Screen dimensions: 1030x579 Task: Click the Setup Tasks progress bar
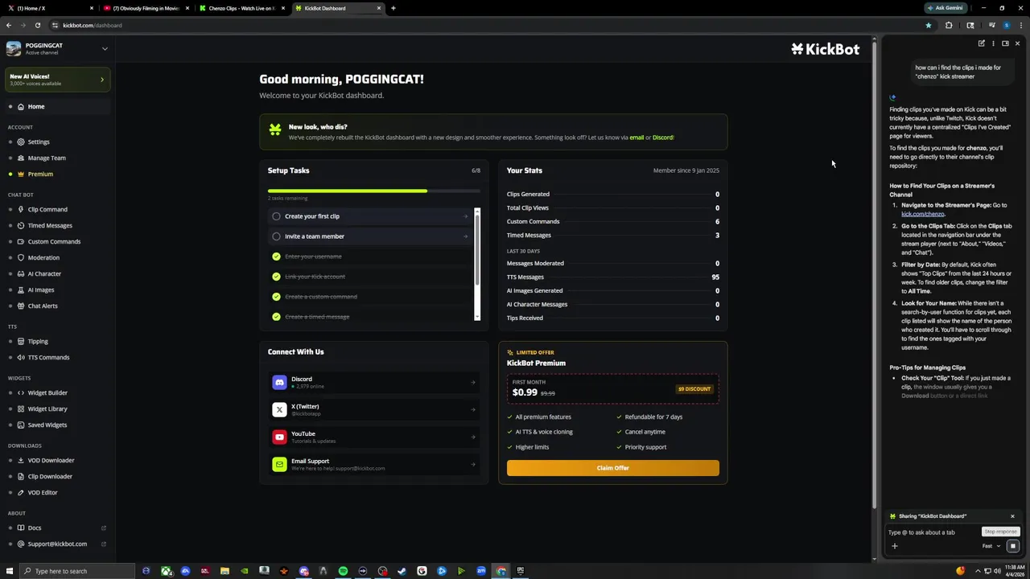click(x=374, y=191)
